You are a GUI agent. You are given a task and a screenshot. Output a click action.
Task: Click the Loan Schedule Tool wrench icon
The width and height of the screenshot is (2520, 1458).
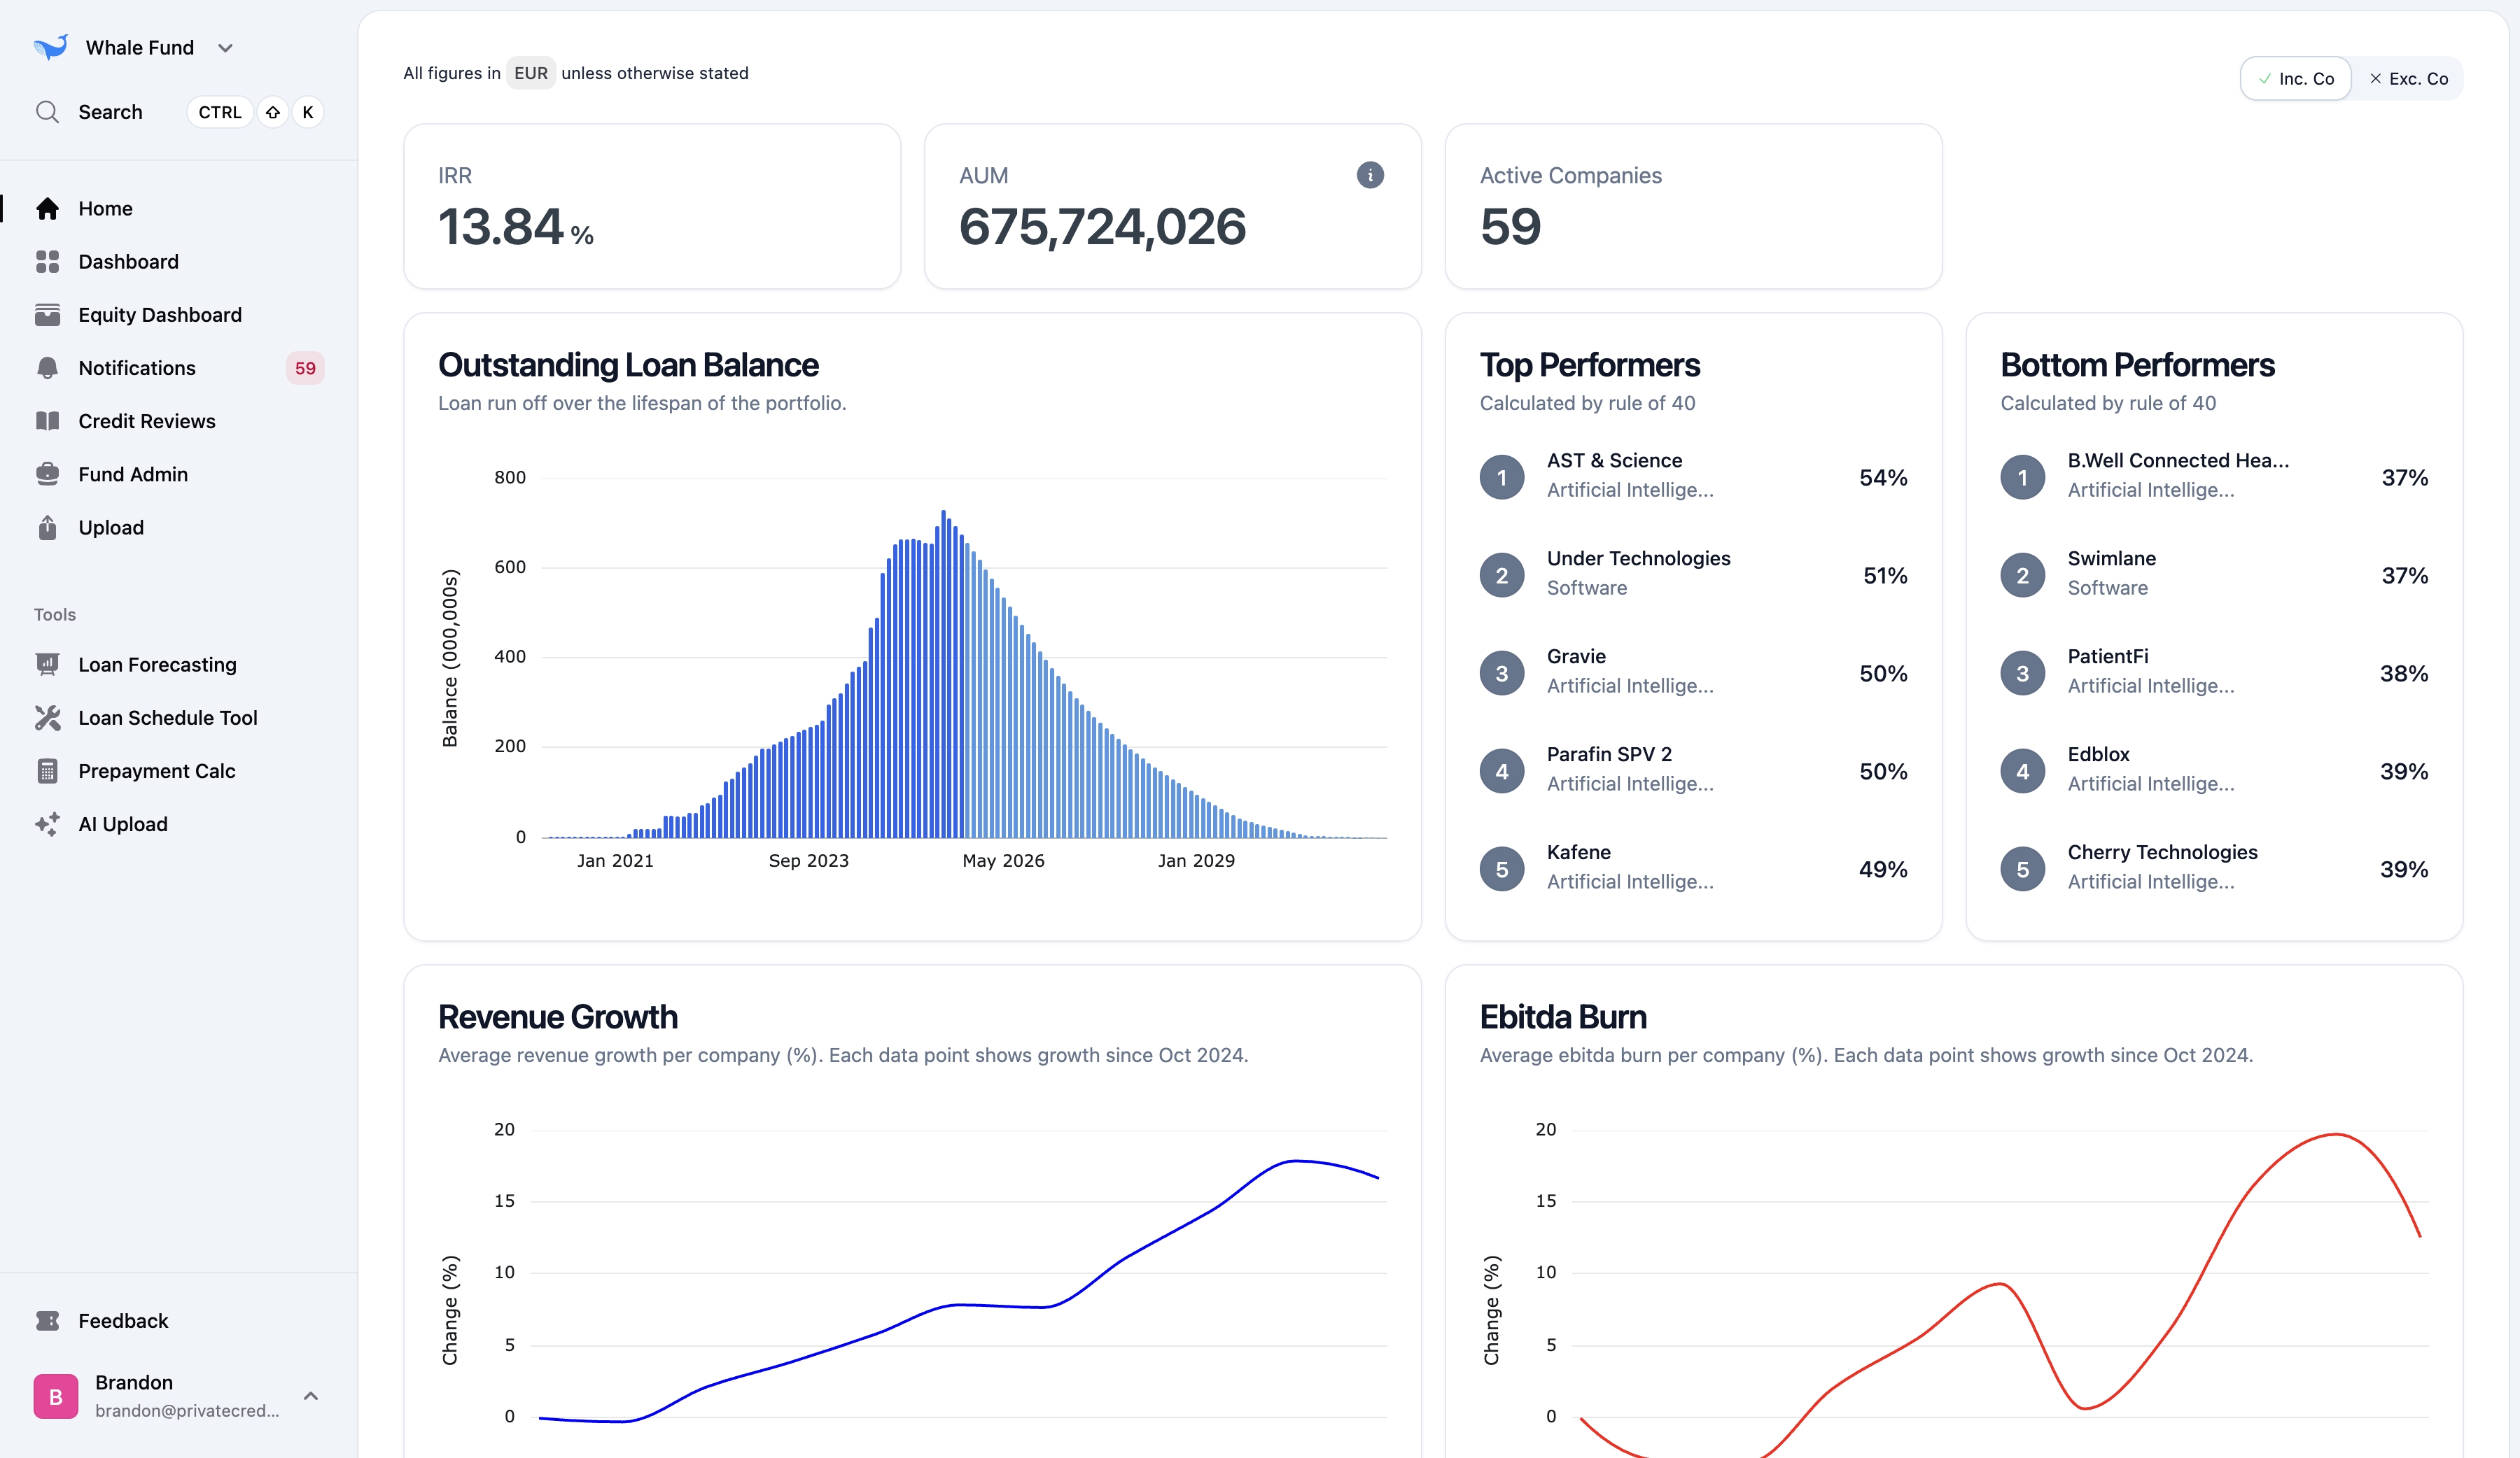click(x=47, y=718)
